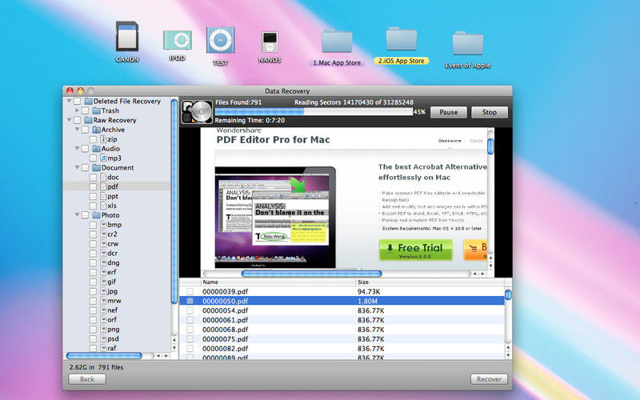Click the Trash folder icon
640x400 pixels.
(96, 110)
